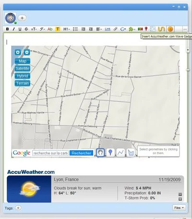Click the yellow text highlight color button
Image resolution: width=192 pixels, height=219 pixels.
(x=58, y=29)
